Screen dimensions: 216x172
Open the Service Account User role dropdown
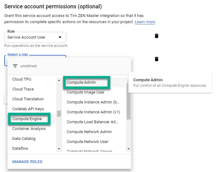(35, 37)
